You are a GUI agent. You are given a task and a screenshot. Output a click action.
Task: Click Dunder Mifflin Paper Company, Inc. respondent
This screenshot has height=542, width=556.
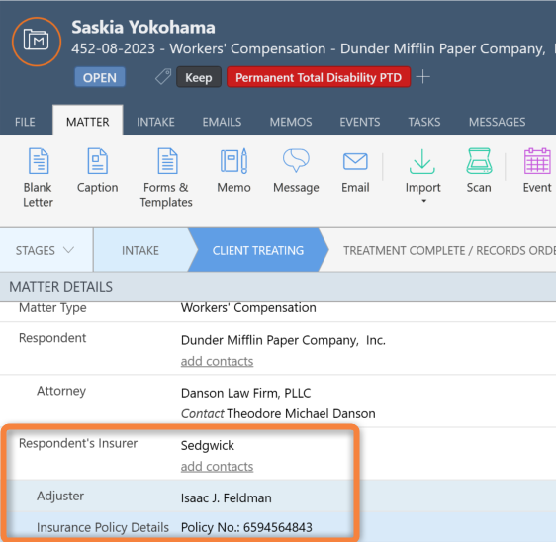[x=283, y=340]
